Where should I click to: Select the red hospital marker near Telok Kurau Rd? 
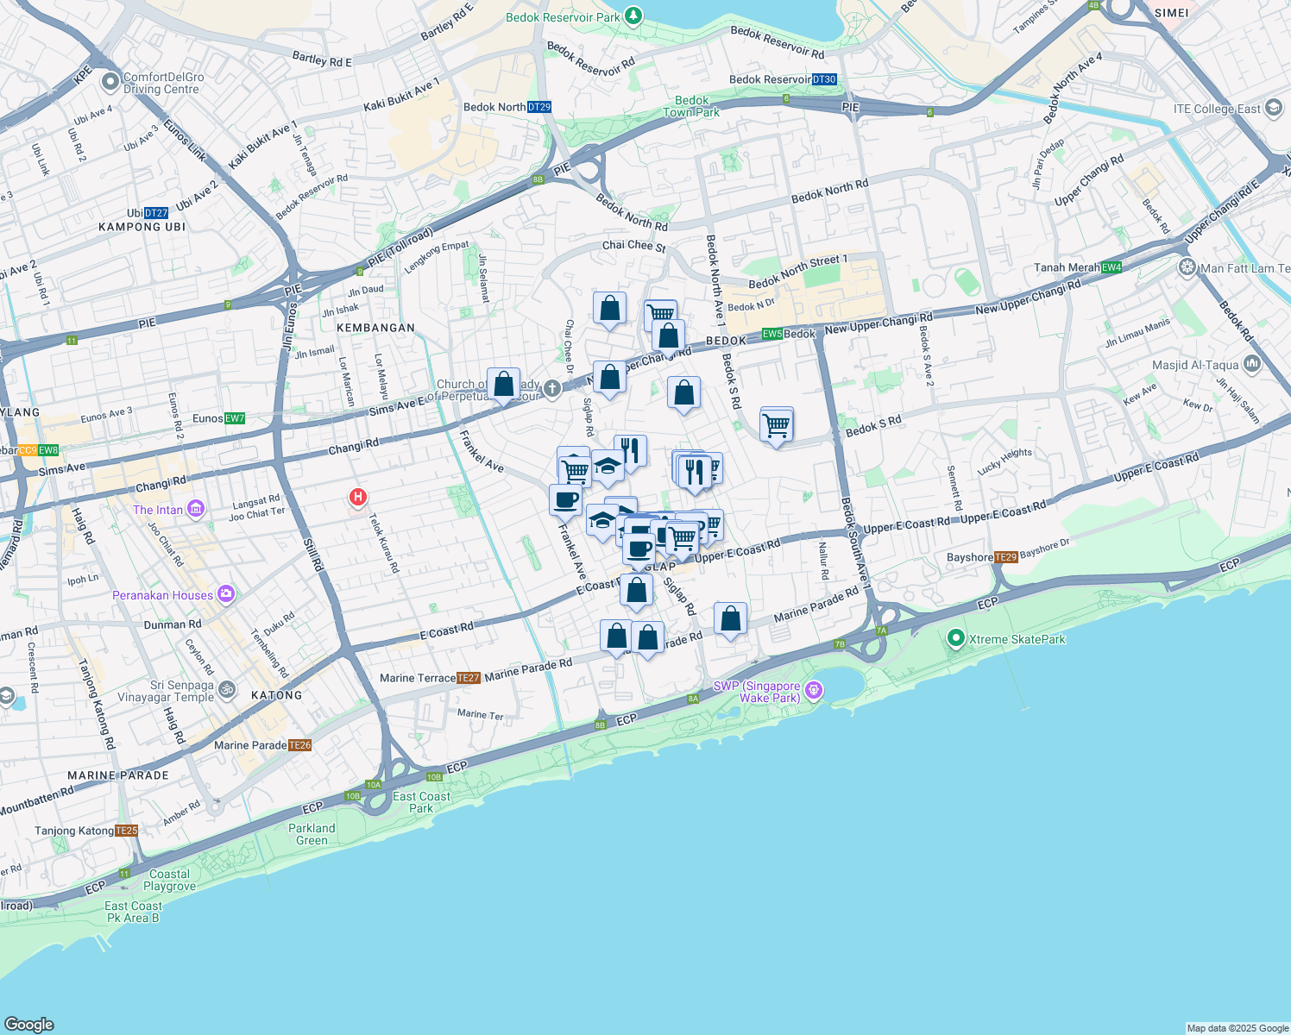tap(358, 498)
